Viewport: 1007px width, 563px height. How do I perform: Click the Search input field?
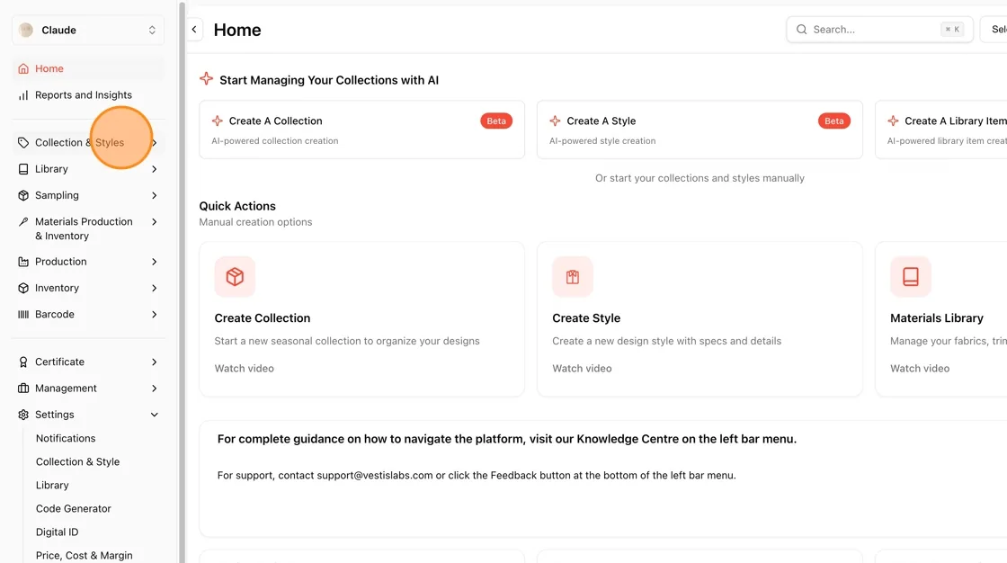(x=879, y=30)
